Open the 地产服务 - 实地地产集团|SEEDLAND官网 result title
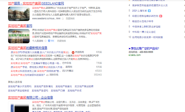The height and width of the screenshot is (112, 185). coord(36,3)
